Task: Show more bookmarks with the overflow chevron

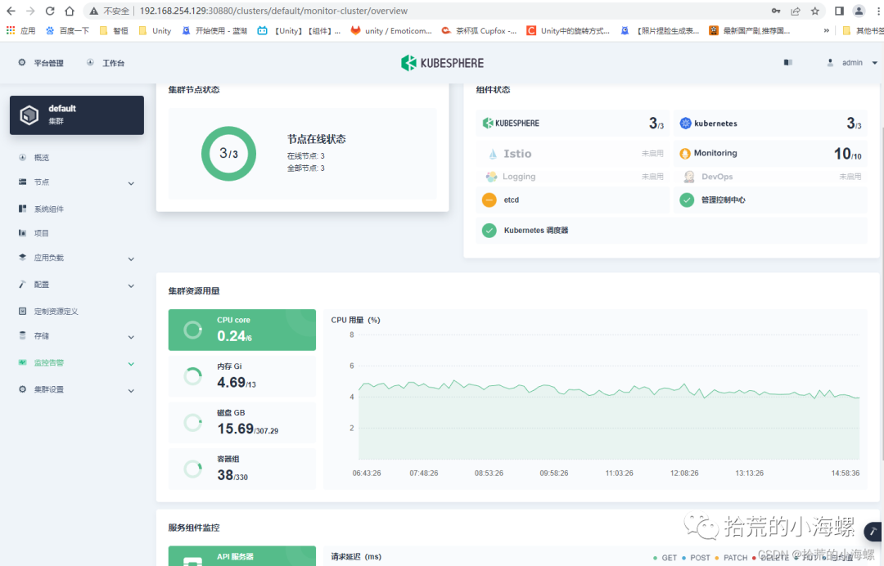Action: 827,30
